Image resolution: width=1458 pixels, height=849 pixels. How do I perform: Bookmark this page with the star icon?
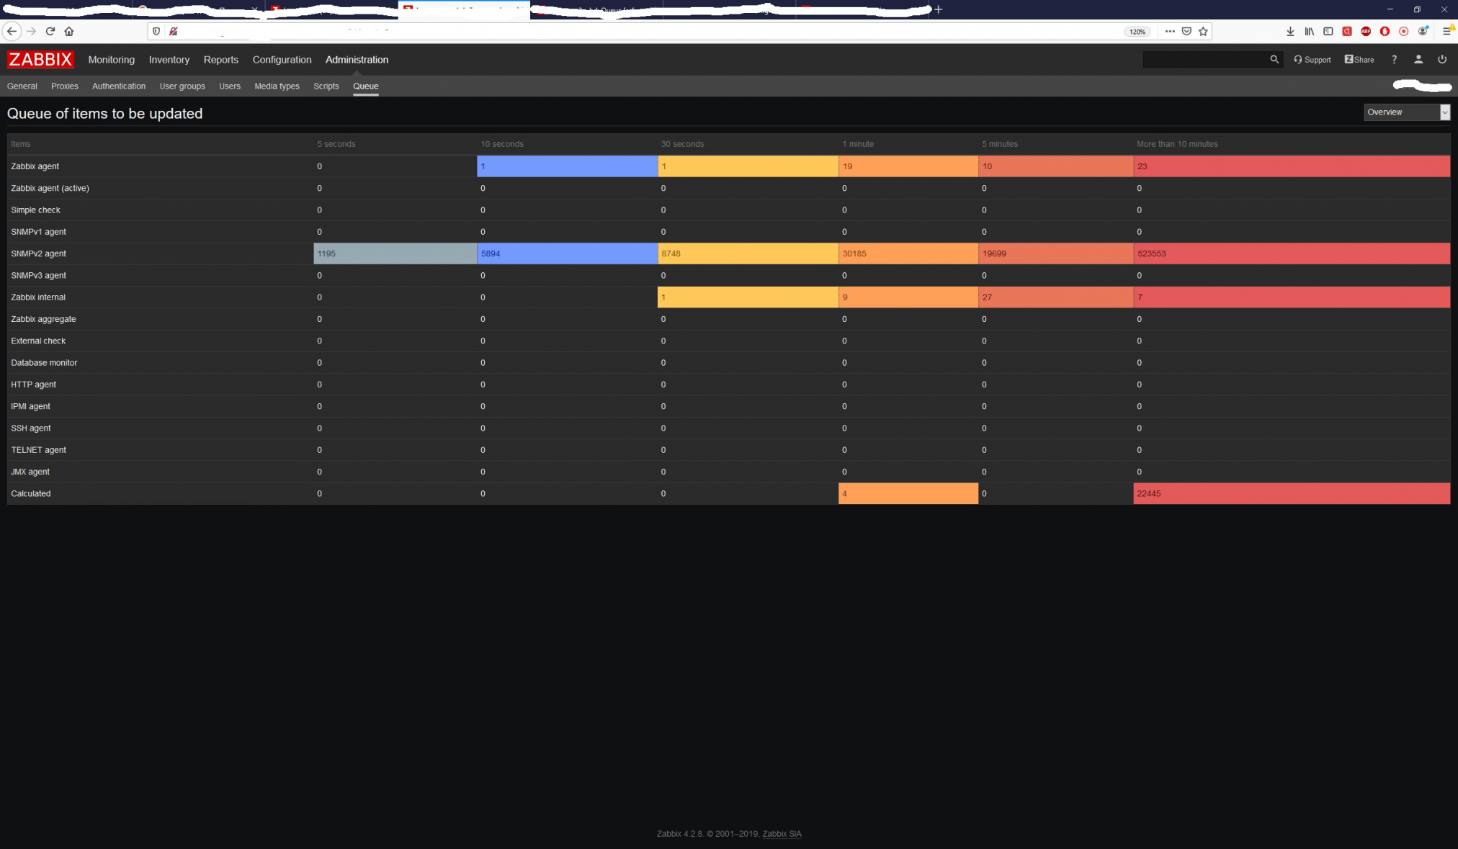pyautogui.click(x=1203, y=31)
